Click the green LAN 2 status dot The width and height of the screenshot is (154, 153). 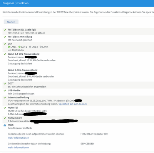[x=20, y=47]
